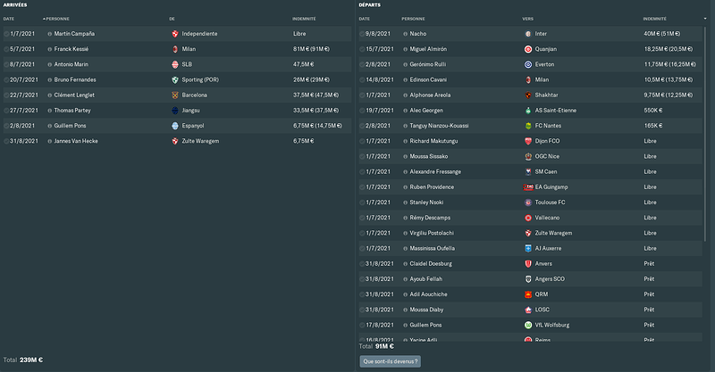Sort departures by Indemnité column

point(655,19)
